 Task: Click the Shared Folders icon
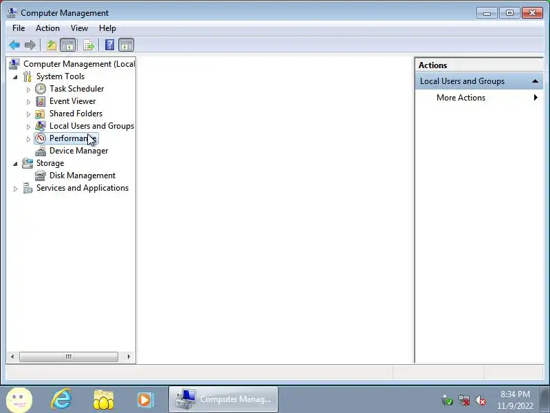click(41, 114)
